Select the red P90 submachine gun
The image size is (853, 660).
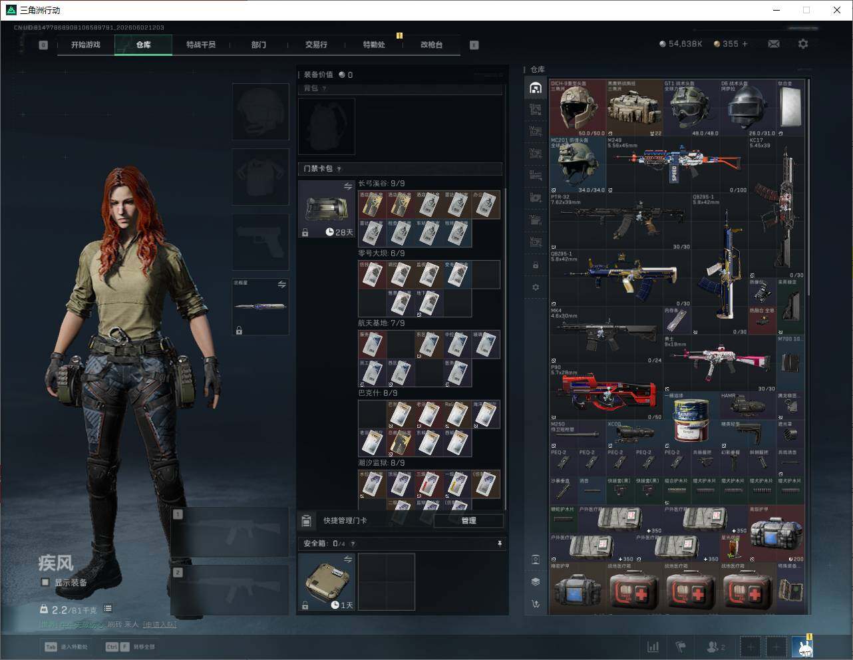pos(606,393)
